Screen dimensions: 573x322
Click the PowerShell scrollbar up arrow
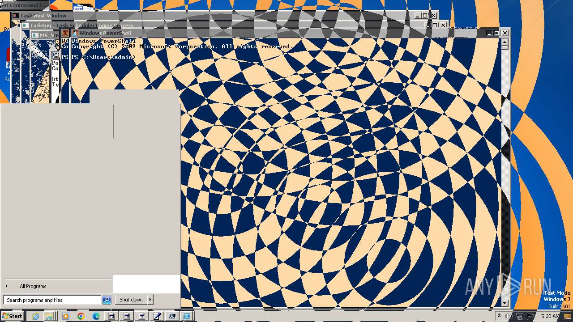pos(505,42)
